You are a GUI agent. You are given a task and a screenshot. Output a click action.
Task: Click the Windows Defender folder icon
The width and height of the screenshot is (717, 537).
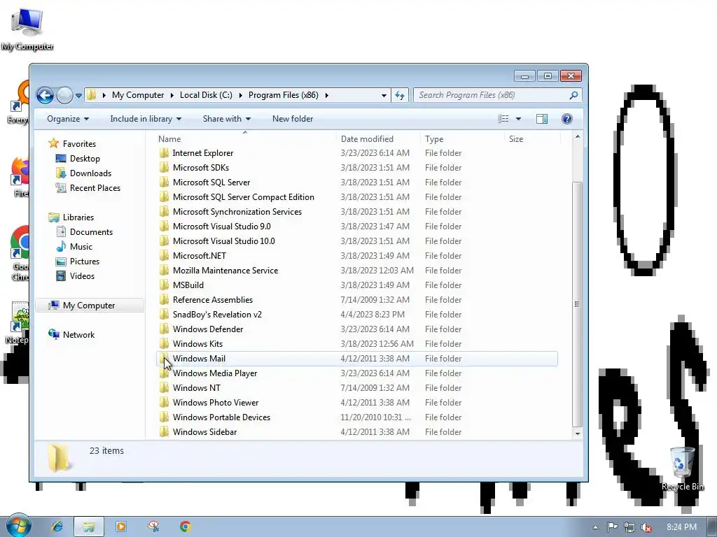click(x=164, y=329)
